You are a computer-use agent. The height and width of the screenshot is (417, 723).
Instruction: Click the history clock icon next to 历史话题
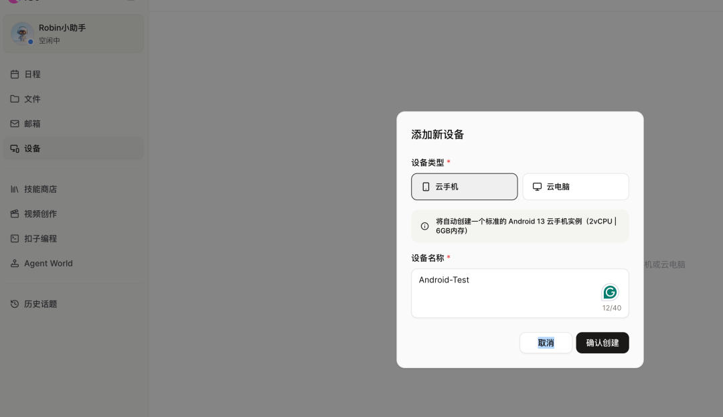pyautogui.click(x=15, y=304)
